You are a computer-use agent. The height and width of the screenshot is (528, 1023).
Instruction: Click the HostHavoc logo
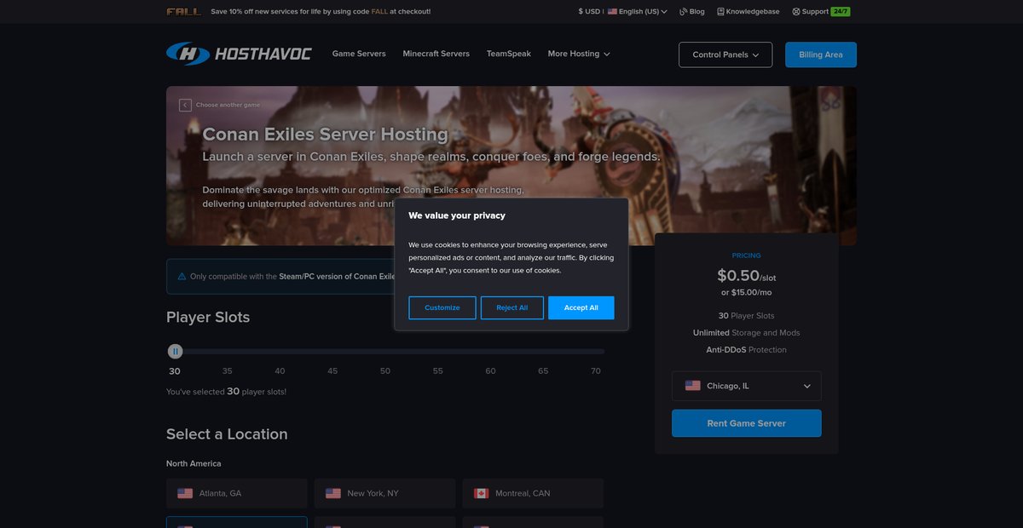[239, 54]
